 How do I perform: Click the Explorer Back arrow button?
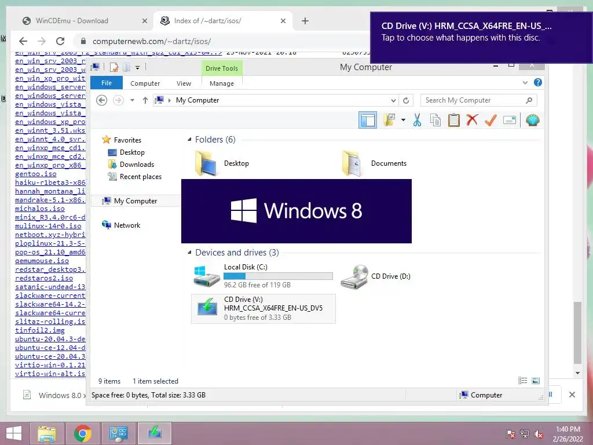[102, 100]
